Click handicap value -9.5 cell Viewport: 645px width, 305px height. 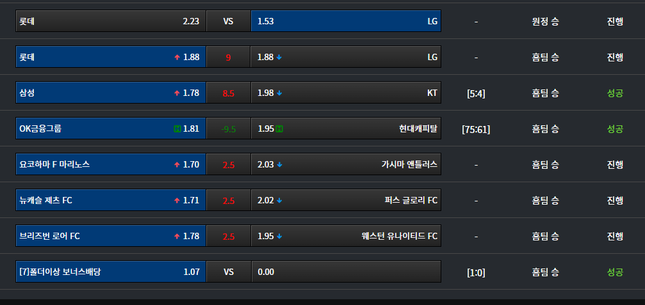(228, 129)
